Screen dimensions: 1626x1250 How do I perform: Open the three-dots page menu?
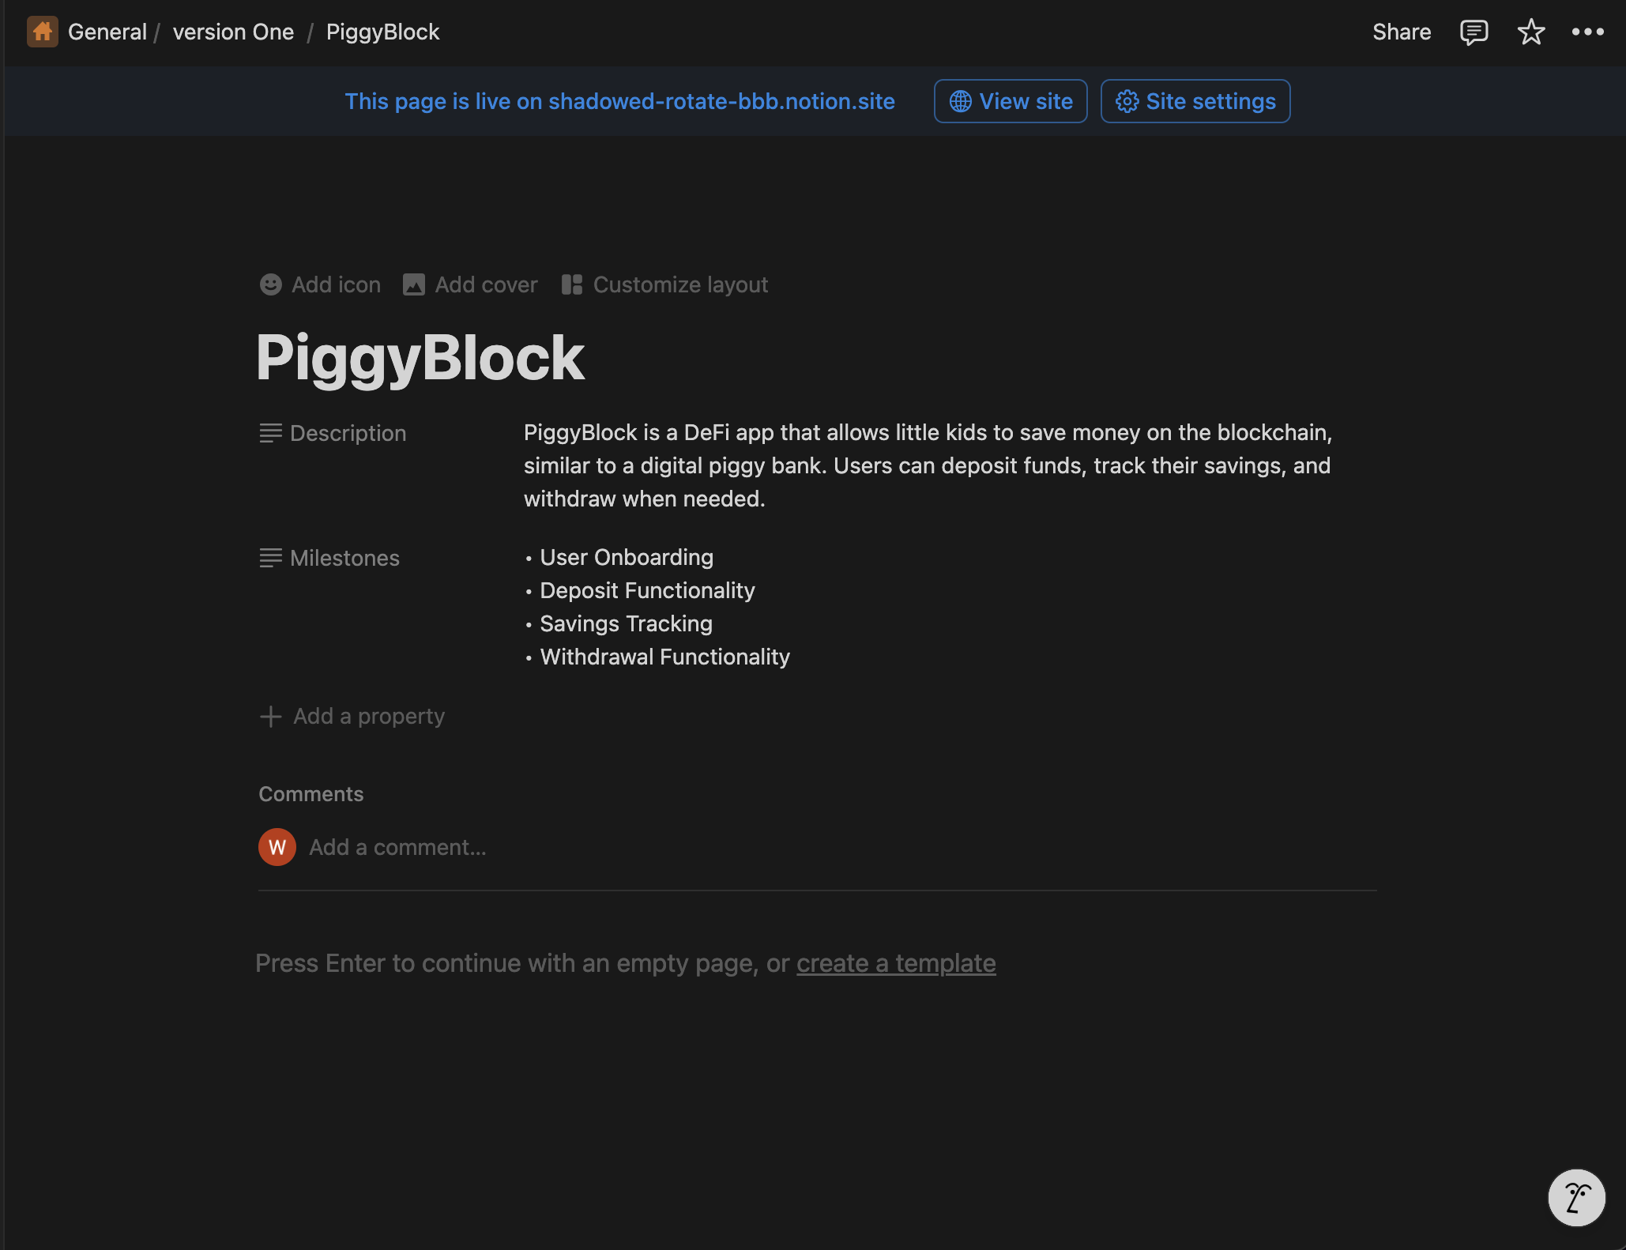coord(1587,32)
